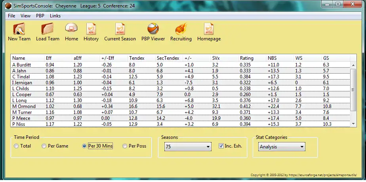Select the C Tindal row

pyautogui.click(x=181, y=77)
